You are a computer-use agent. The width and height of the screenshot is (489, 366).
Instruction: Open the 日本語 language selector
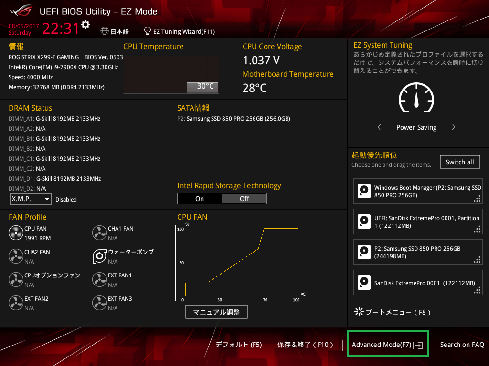(x=115, y=31)
